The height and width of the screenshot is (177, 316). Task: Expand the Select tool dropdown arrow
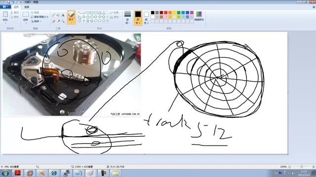(x=26, y=23)
